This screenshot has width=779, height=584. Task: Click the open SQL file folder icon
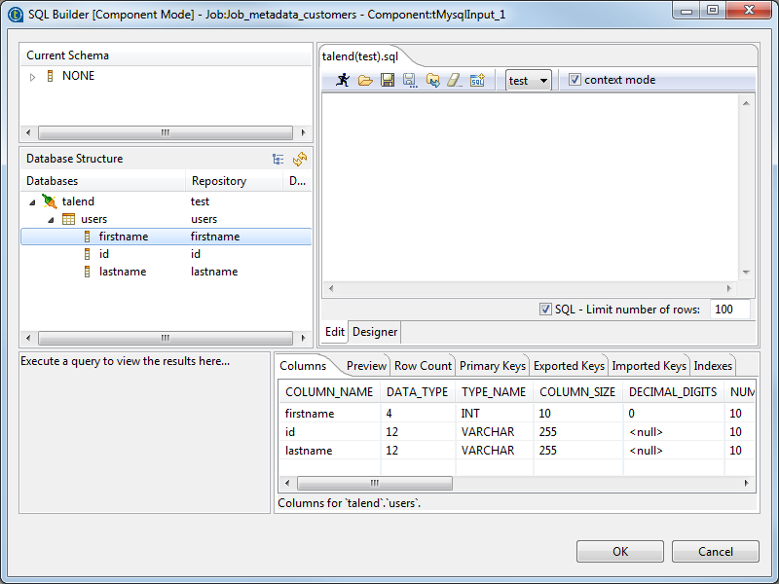[x=365, y=81]
